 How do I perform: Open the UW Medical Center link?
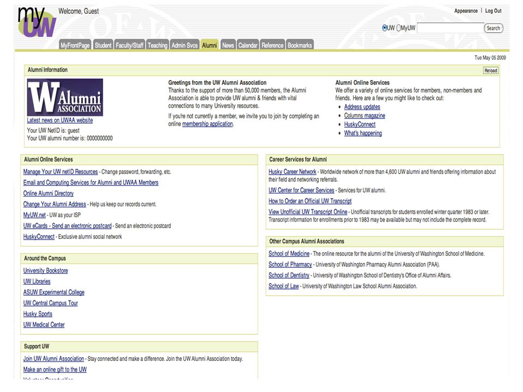click(x=44, y=324)
